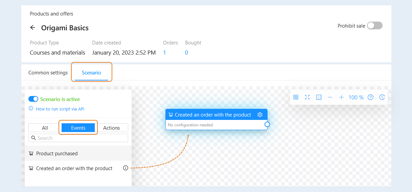Open the help question mark icon
The image size is (412, 192).
point(370,97)
